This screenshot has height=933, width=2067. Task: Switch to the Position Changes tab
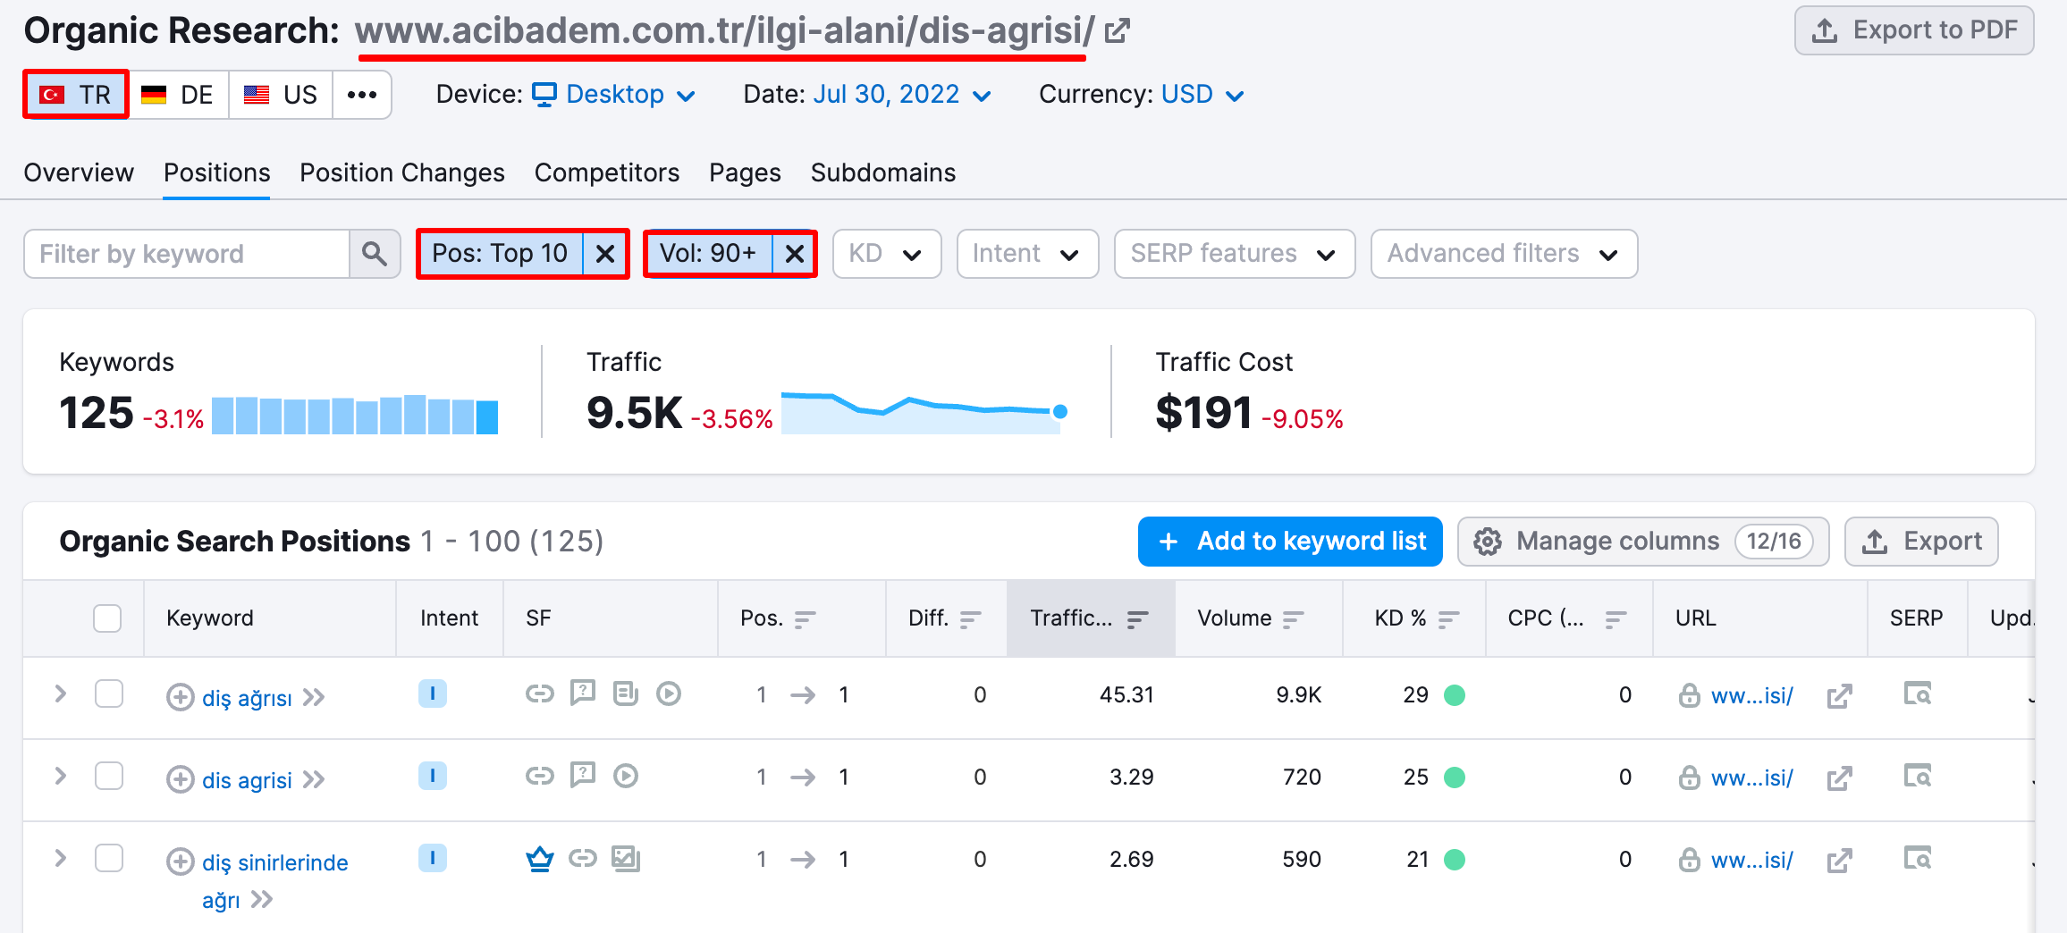point(402,172)
